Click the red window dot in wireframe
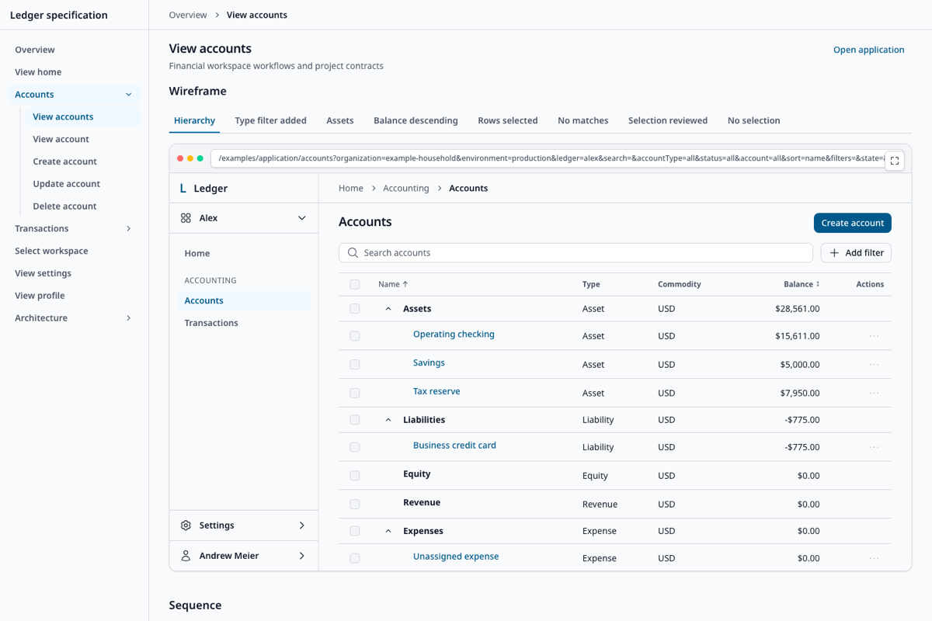 180,158
